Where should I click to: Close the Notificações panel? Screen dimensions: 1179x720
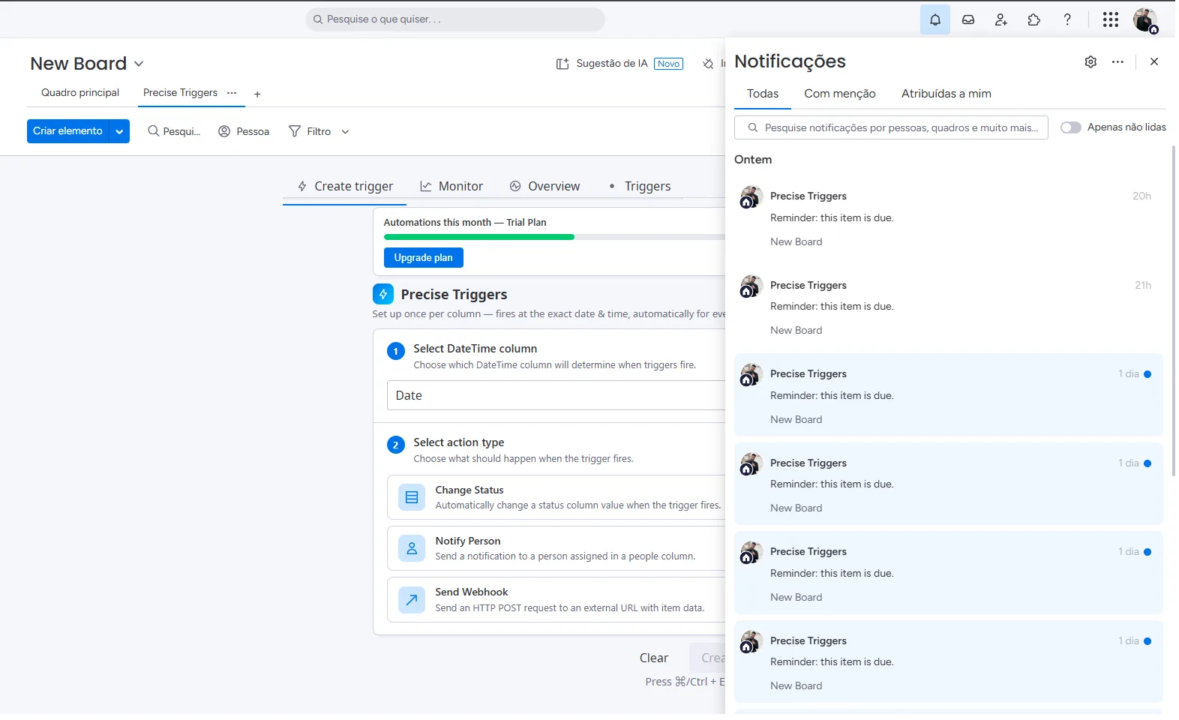pos(1153,61)
